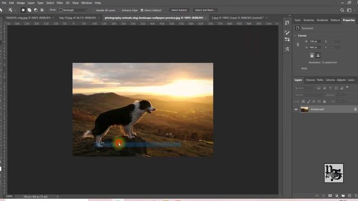Create new fill or adjustment layer
The width and height of the screenshot is (358, 201).
coord(337,195)
